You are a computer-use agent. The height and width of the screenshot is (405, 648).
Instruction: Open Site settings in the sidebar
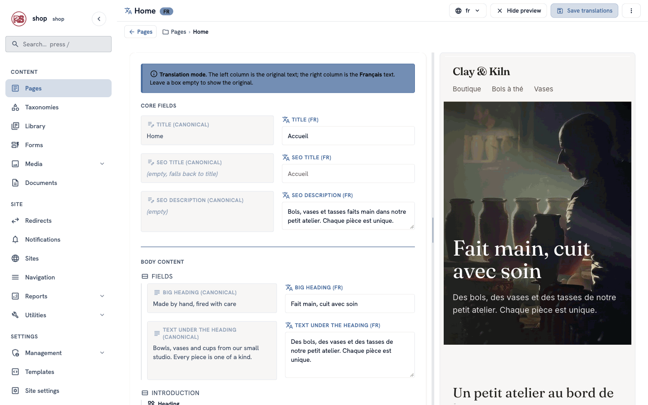coord(58,391)
